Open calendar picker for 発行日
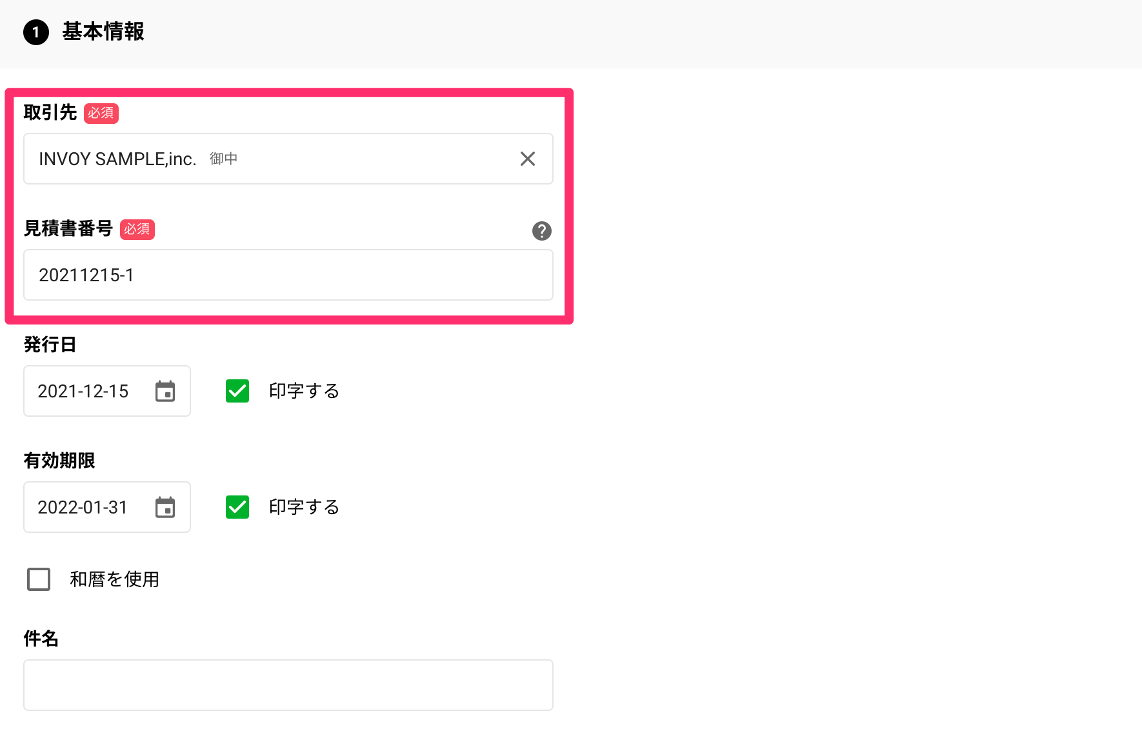Viewport: 1142px width, 738px height. click(x=165, y=391)
